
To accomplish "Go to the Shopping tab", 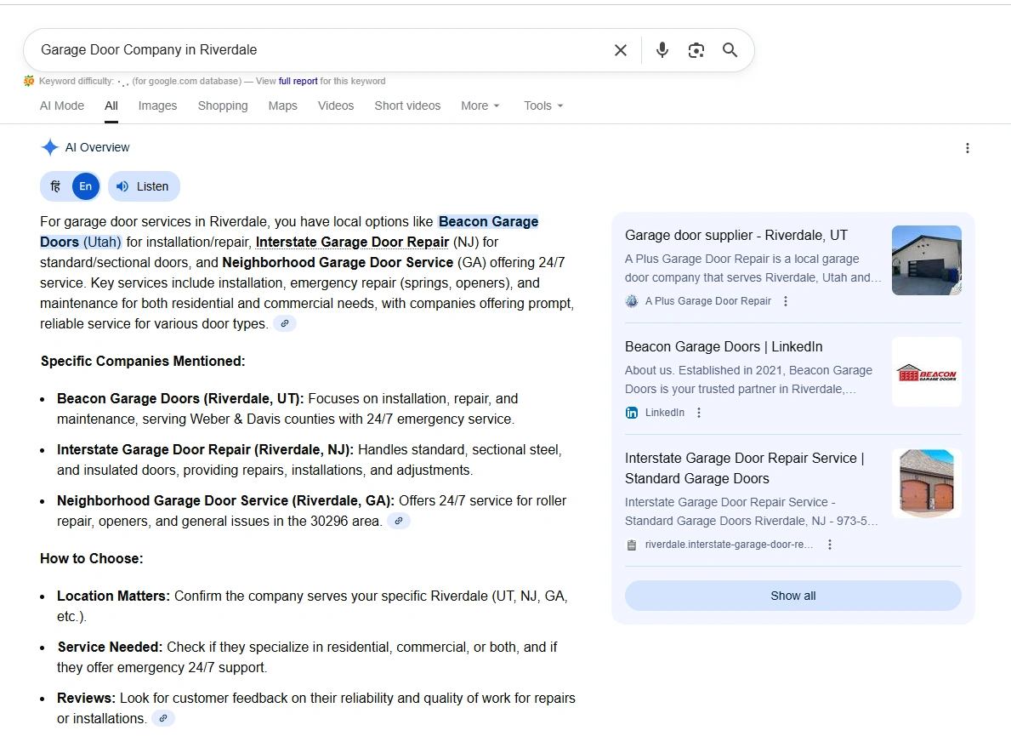I will (223, 106).
